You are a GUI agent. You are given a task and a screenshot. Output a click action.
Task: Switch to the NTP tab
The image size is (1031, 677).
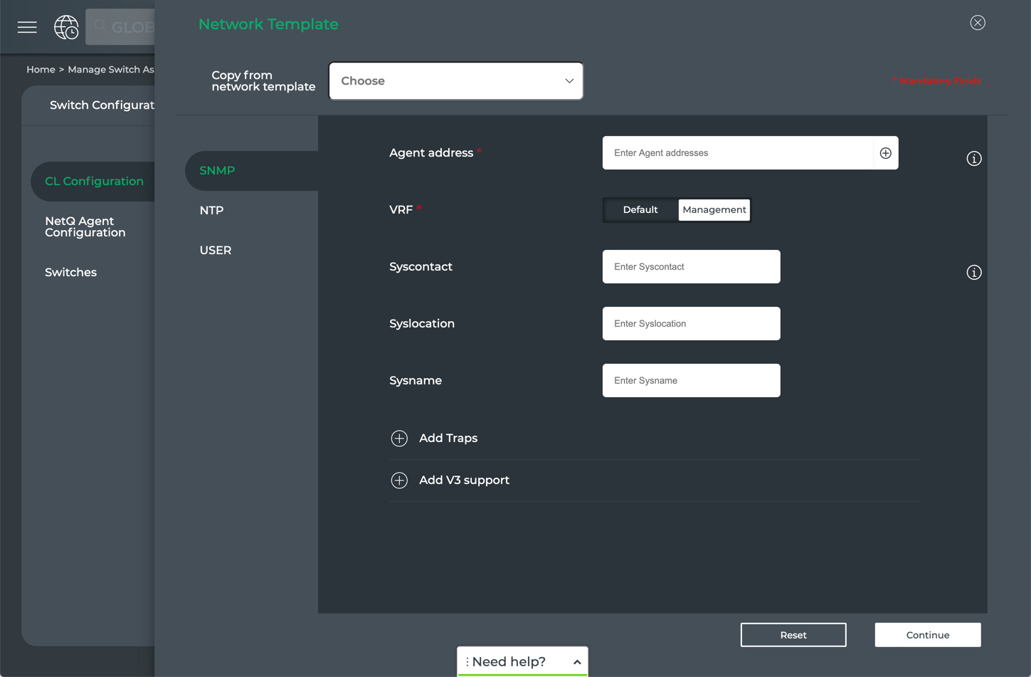[x=211, y=211]
